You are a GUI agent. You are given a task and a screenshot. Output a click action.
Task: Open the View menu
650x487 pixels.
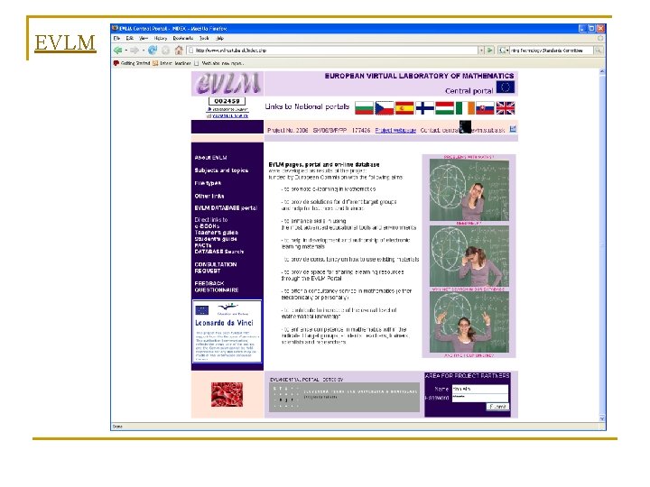[x=144, y=38]
